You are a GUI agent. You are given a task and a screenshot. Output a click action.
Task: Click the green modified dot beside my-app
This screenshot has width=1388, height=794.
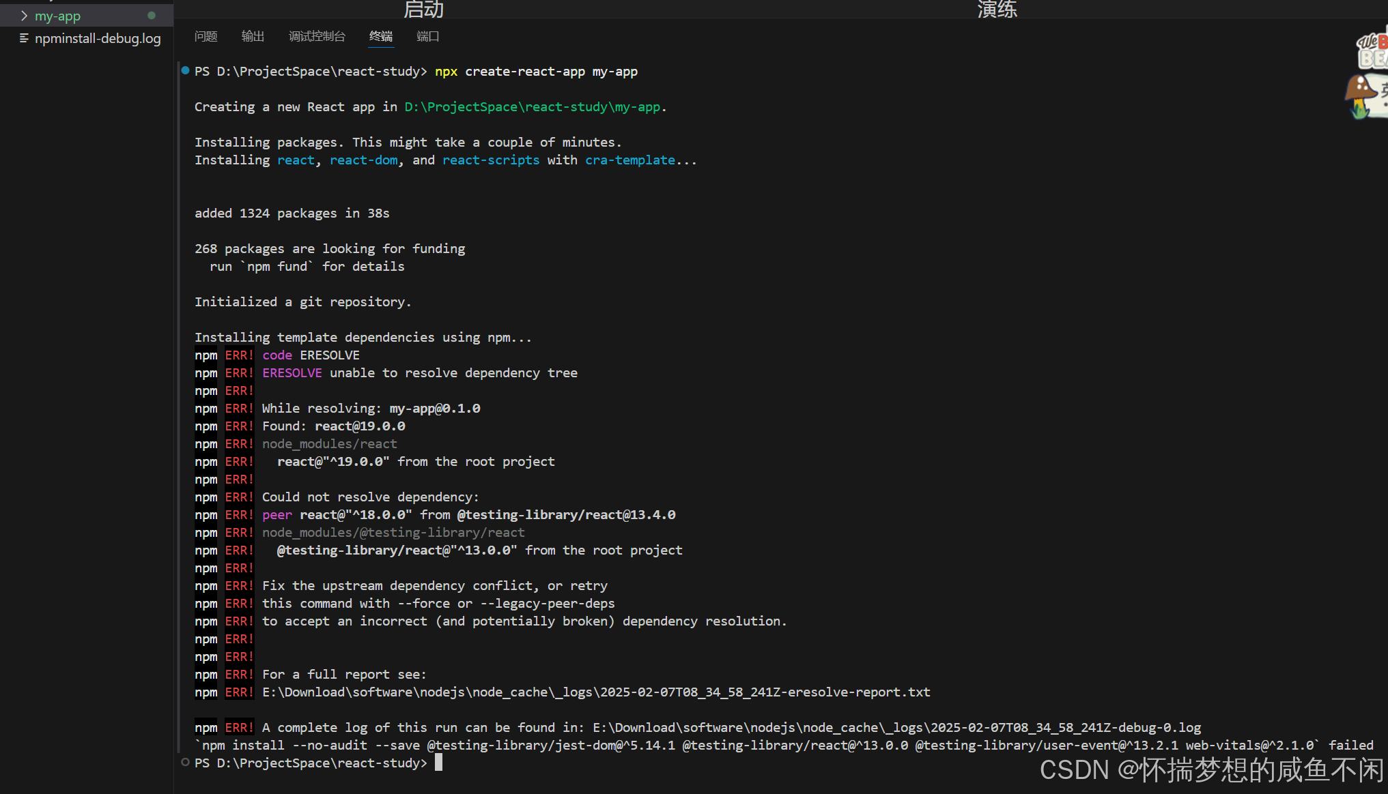coord(152,16)
